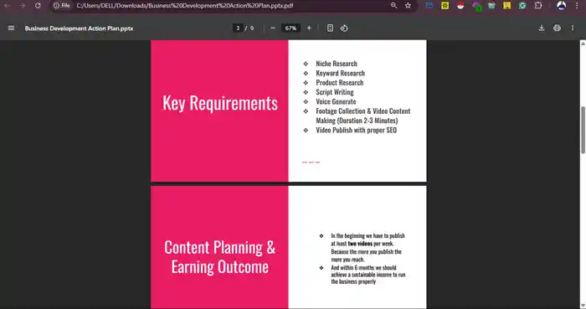
Task: Open the blue mail extension icon
Action: pyautogui.click(x=429, y=6)
